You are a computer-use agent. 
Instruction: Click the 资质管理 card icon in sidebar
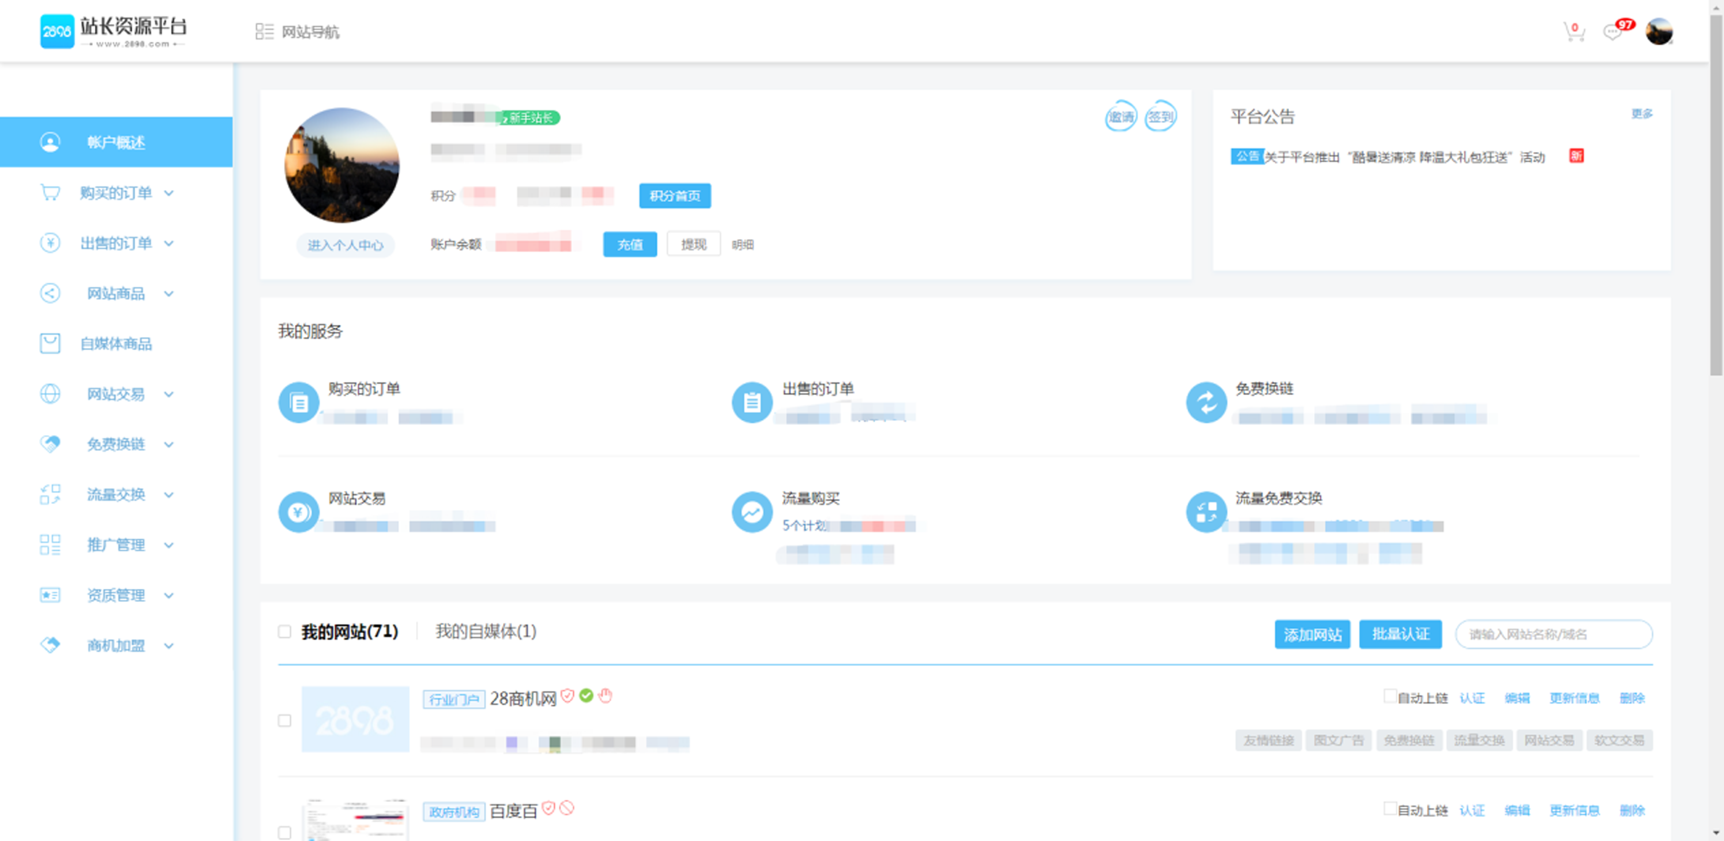pyautogui.click(x=50, y=595)
